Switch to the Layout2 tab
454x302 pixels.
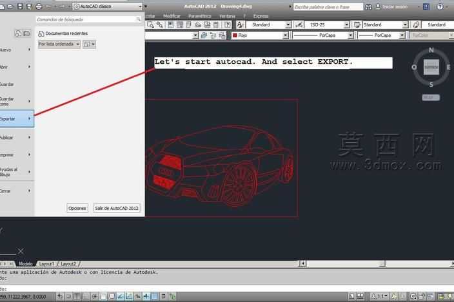[68, 264]
